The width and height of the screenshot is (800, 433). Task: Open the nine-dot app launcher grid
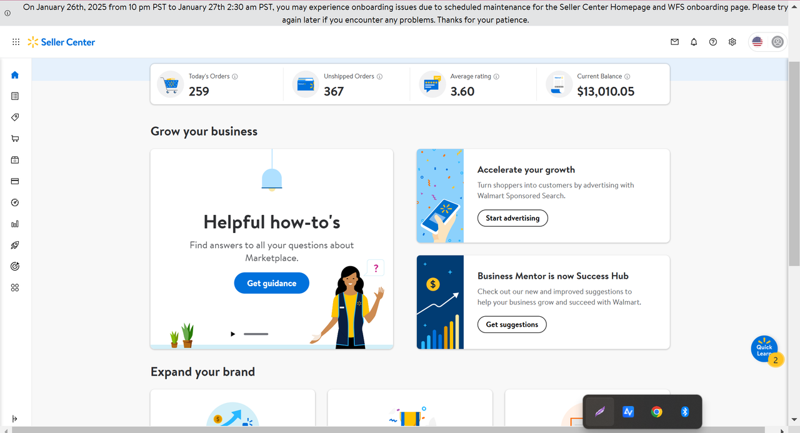[16, 42]
